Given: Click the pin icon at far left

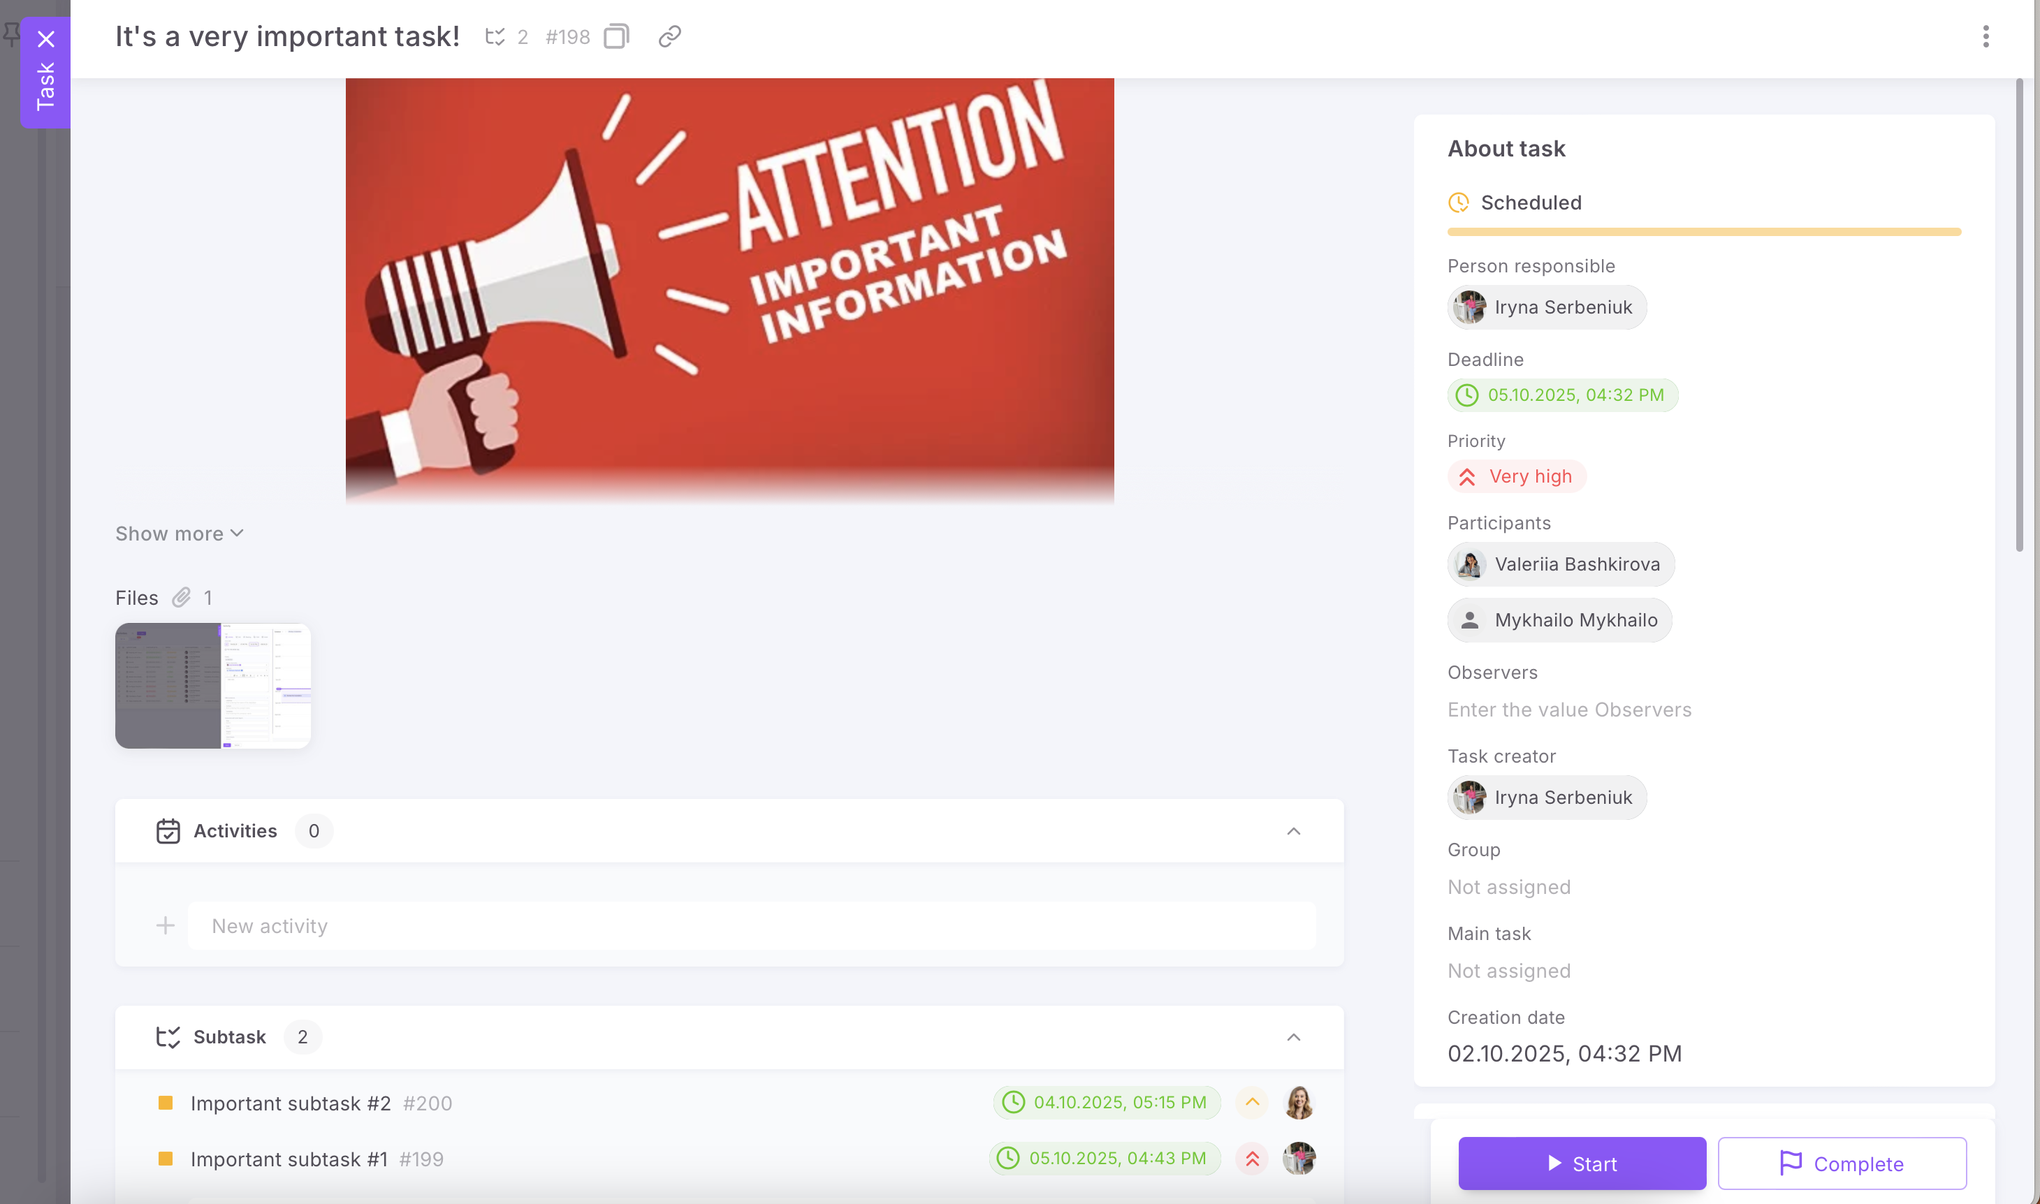Looking at the screenshot, I should [10, 34].
